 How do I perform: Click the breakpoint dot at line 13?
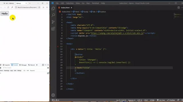pos(58,46)
